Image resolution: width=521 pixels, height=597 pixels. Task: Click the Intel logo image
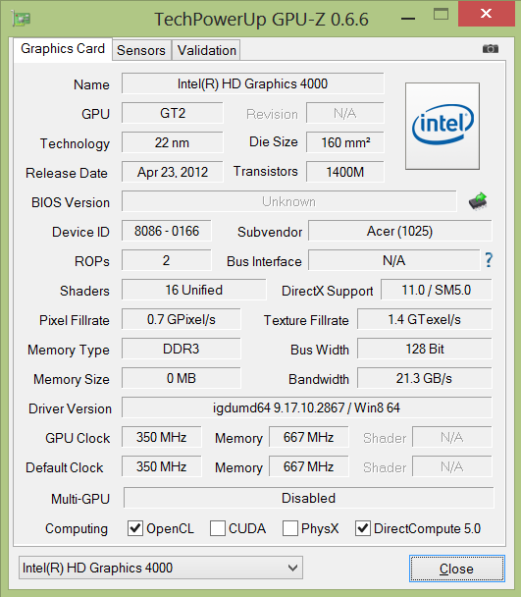pos(443,126)
